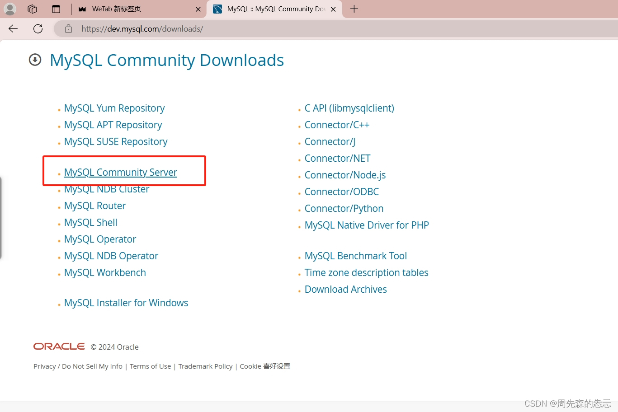This screenshot has height=412, width=618.
Task: Close the MySQL Community Downloads tab
Action: click(x=333, y=9)
